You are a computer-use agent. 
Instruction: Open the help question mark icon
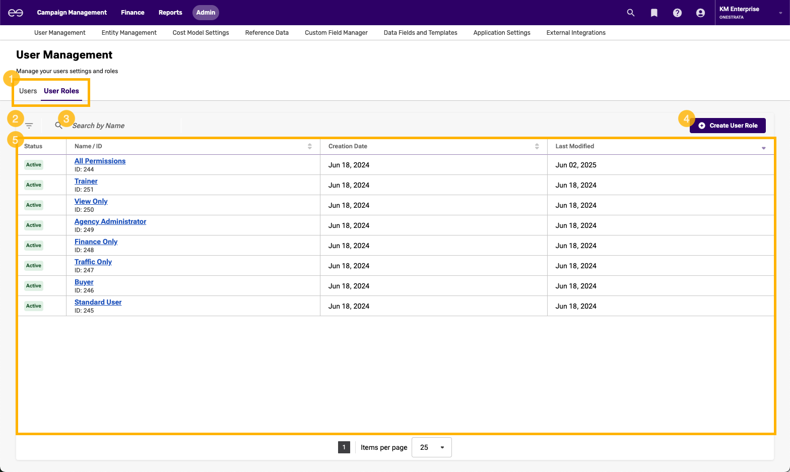click(x=677, y=13)
